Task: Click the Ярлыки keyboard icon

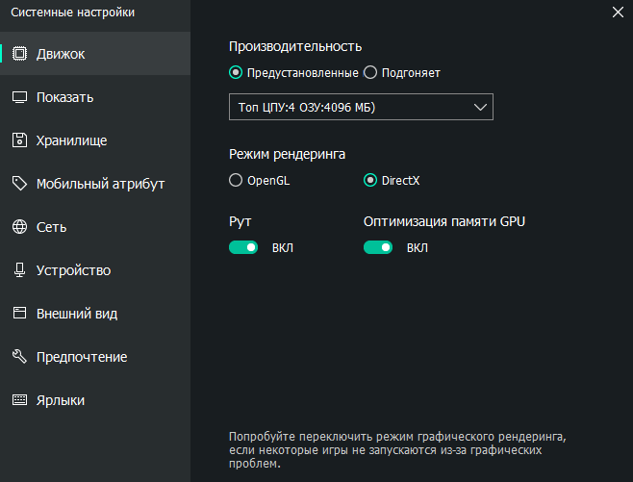Action: [19, 400]
